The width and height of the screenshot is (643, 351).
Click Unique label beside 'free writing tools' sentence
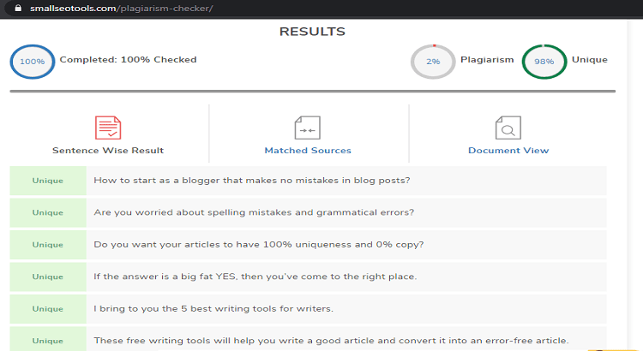coord(48,341)
